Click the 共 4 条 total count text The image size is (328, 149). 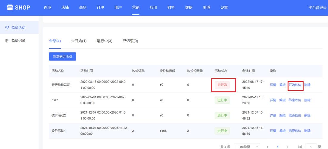click(225, 147)
